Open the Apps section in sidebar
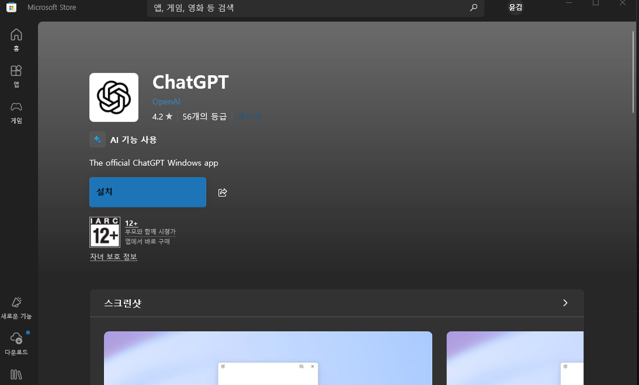 coord(16,76)
